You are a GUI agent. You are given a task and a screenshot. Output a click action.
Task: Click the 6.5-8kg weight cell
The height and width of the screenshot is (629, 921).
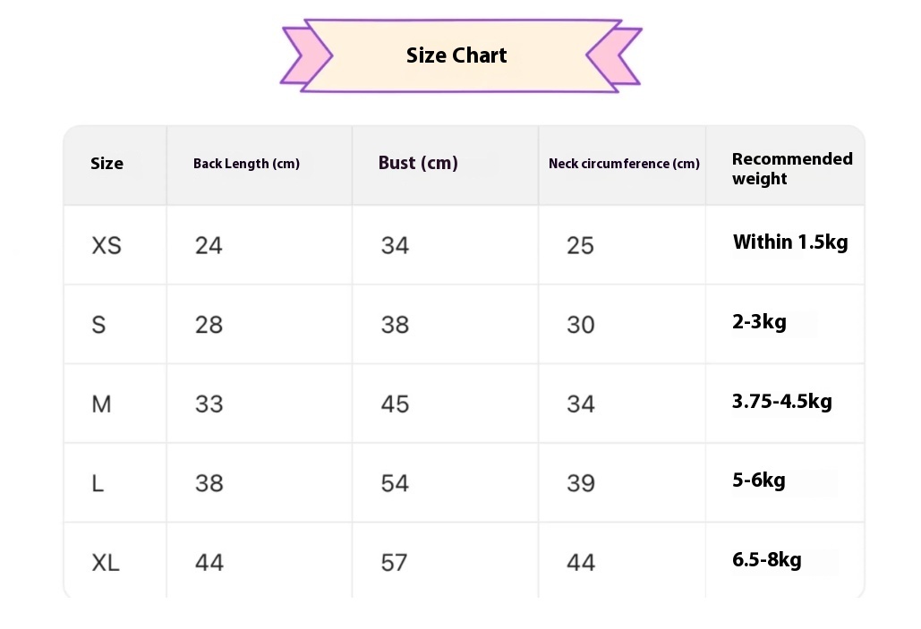(x=766, y=560)
